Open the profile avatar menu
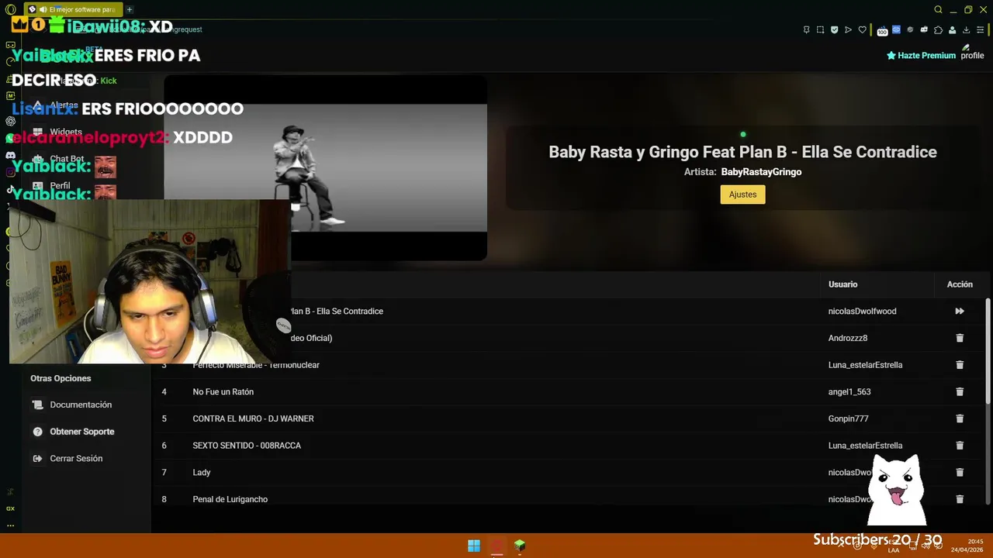Screen dimensions: 993x558 [972, 53]
